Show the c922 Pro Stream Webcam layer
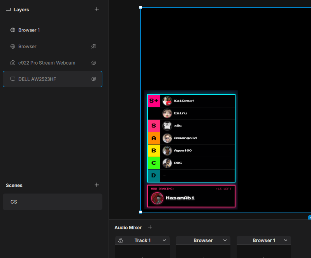The width and height of the screenshot is (311, 258). [94, 63]
